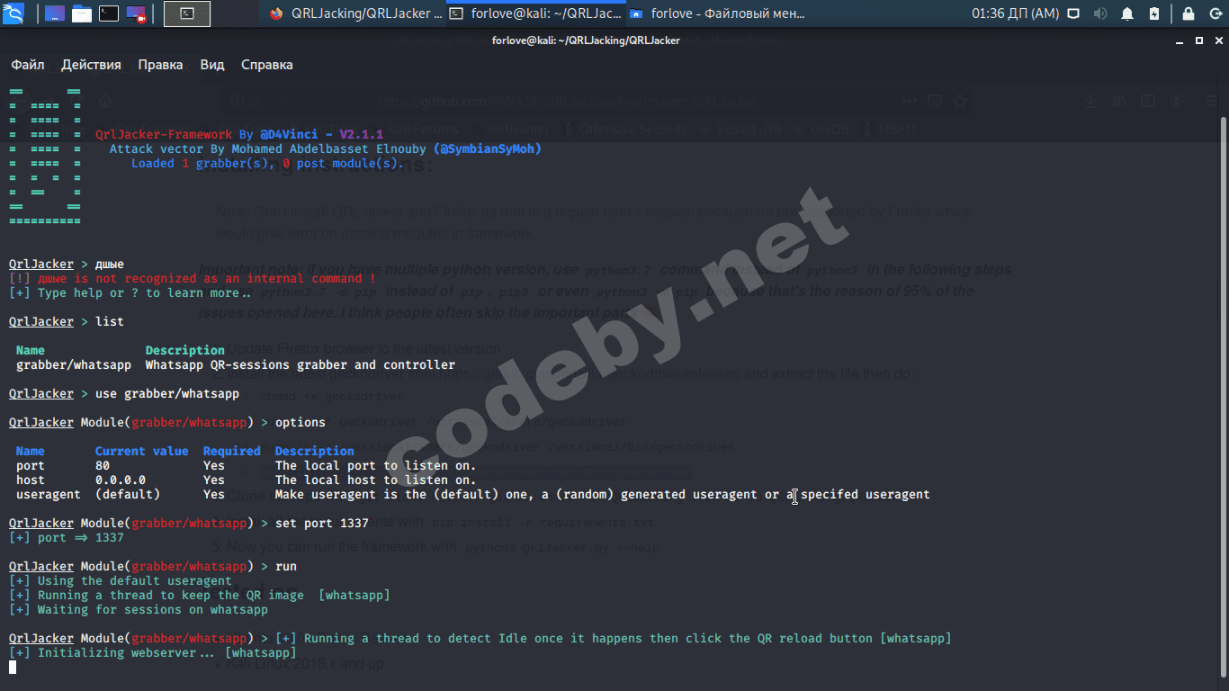Open the Справка menu
The height and width of the screenshot is (691, 1229).
point(267,65)
